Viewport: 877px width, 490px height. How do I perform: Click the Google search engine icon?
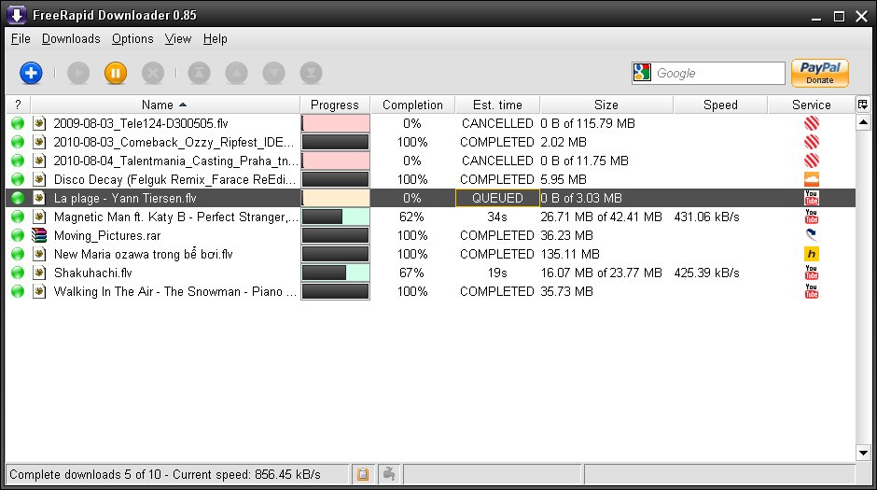pyautogui.click(x=642, y=73)
